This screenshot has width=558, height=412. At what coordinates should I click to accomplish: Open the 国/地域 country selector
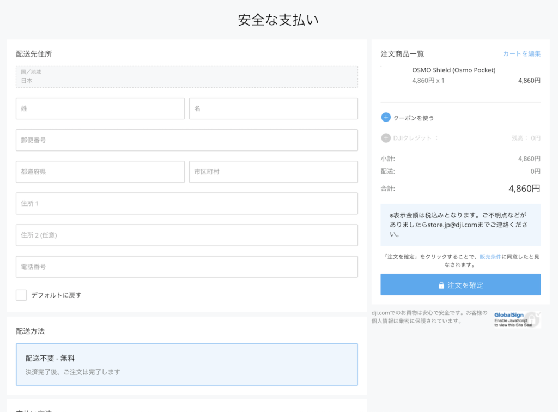click(x=187, y=77)
